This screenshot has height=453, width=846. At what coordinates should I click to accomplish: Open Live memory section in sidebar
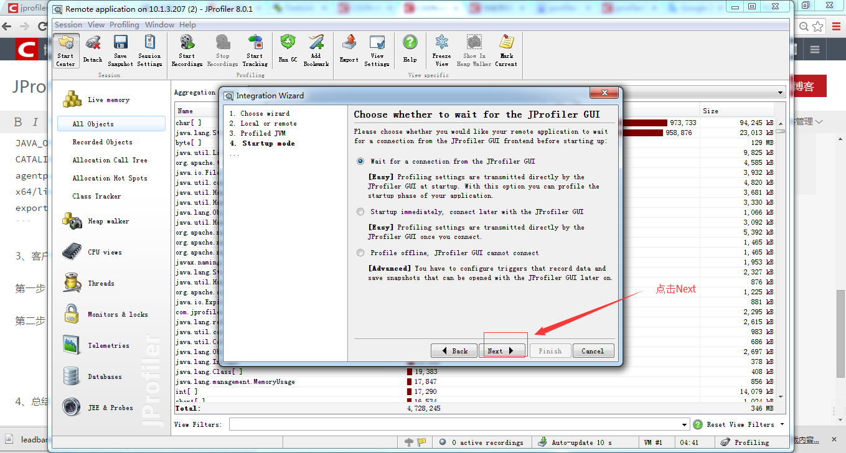[x=96, y=100]
